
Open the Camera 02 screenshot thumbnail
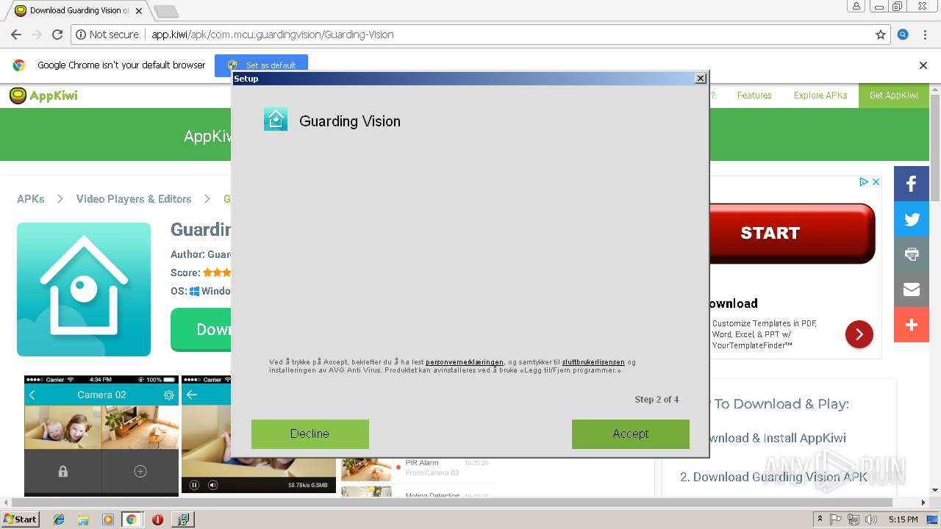point(101,436)
